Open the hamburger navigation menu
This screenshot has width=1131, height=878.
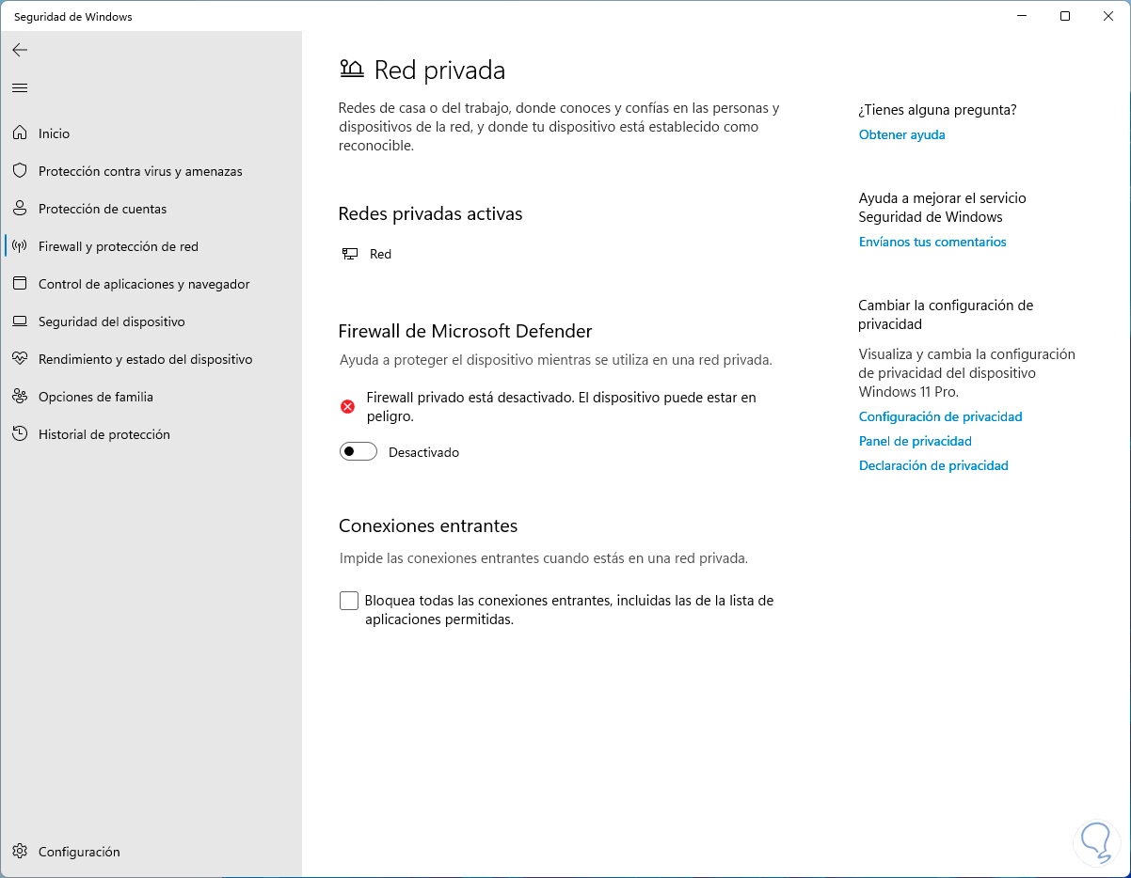point(20,87)
